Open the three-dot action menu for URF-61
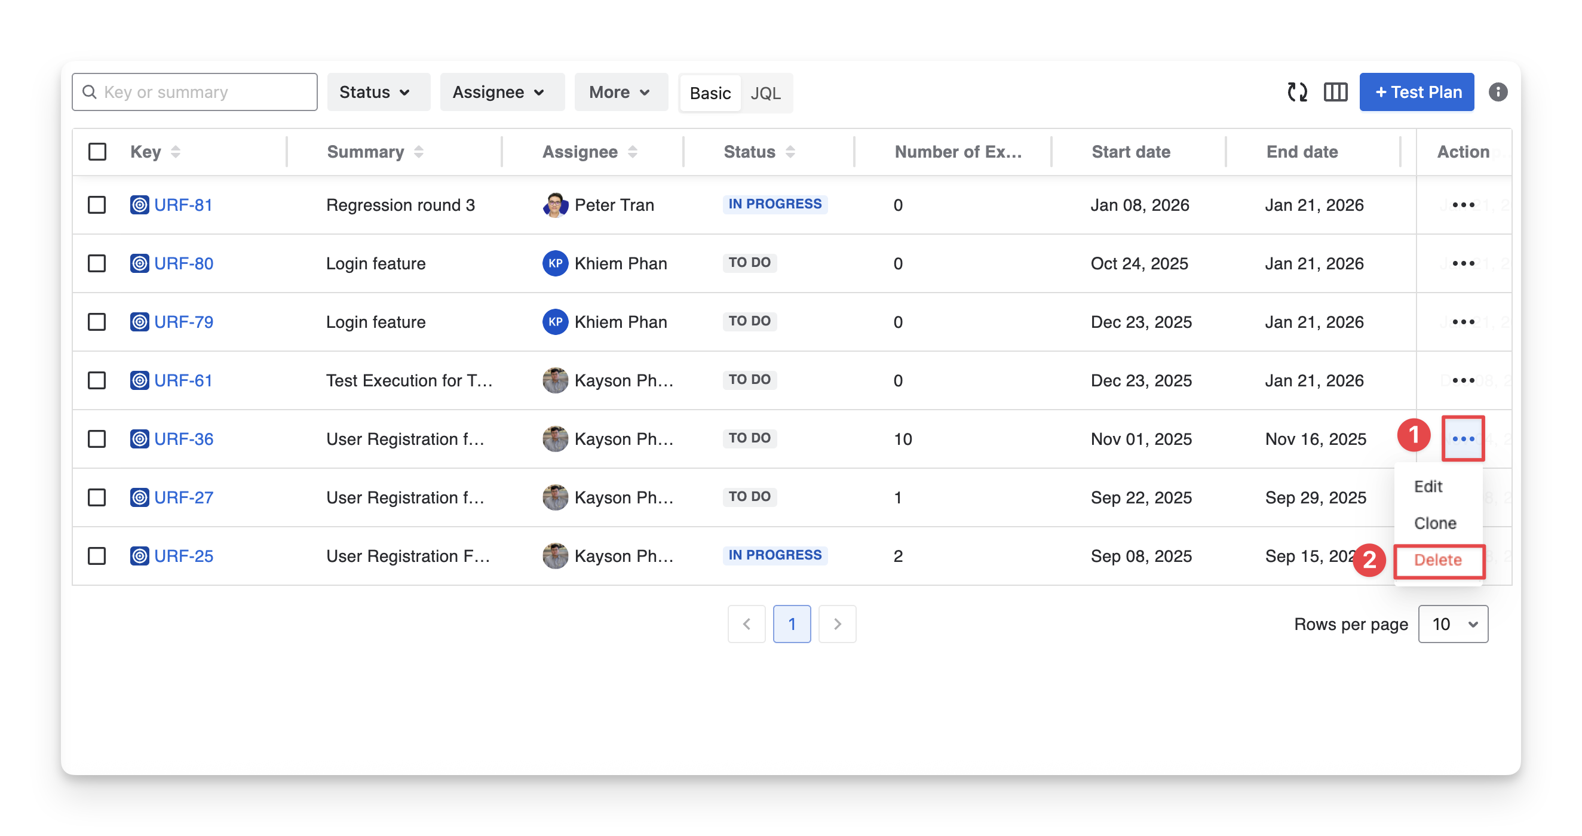1582x836 pixels. pos(1463,380)
